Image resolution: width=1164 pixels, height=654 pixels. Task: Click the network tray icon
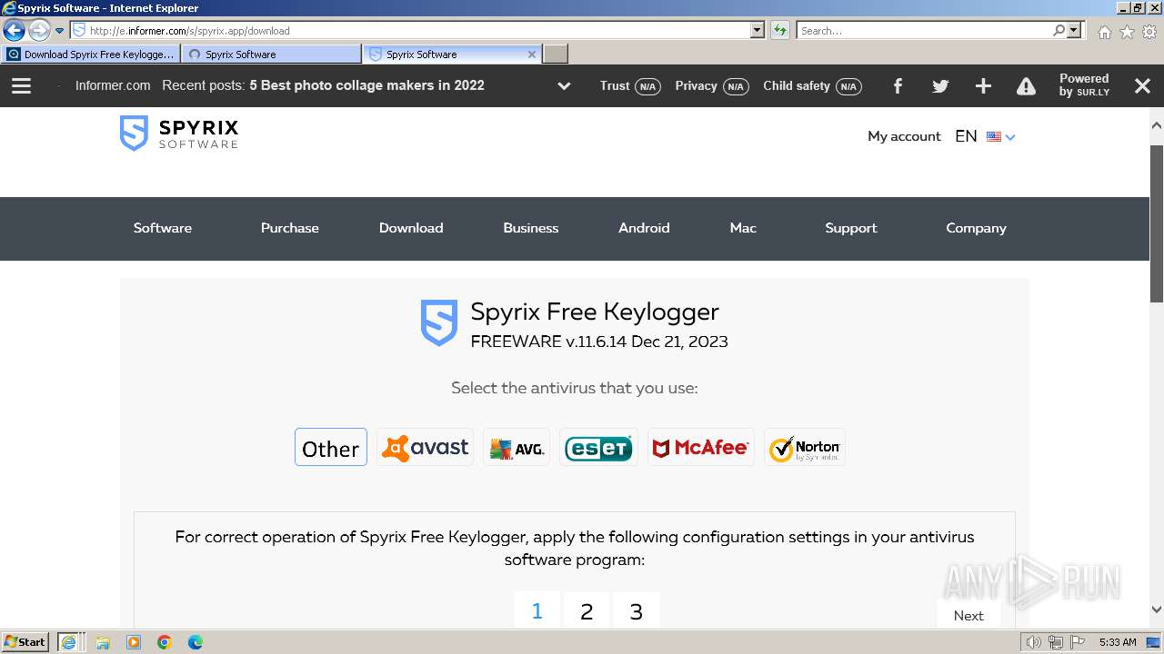(1056, 642)
